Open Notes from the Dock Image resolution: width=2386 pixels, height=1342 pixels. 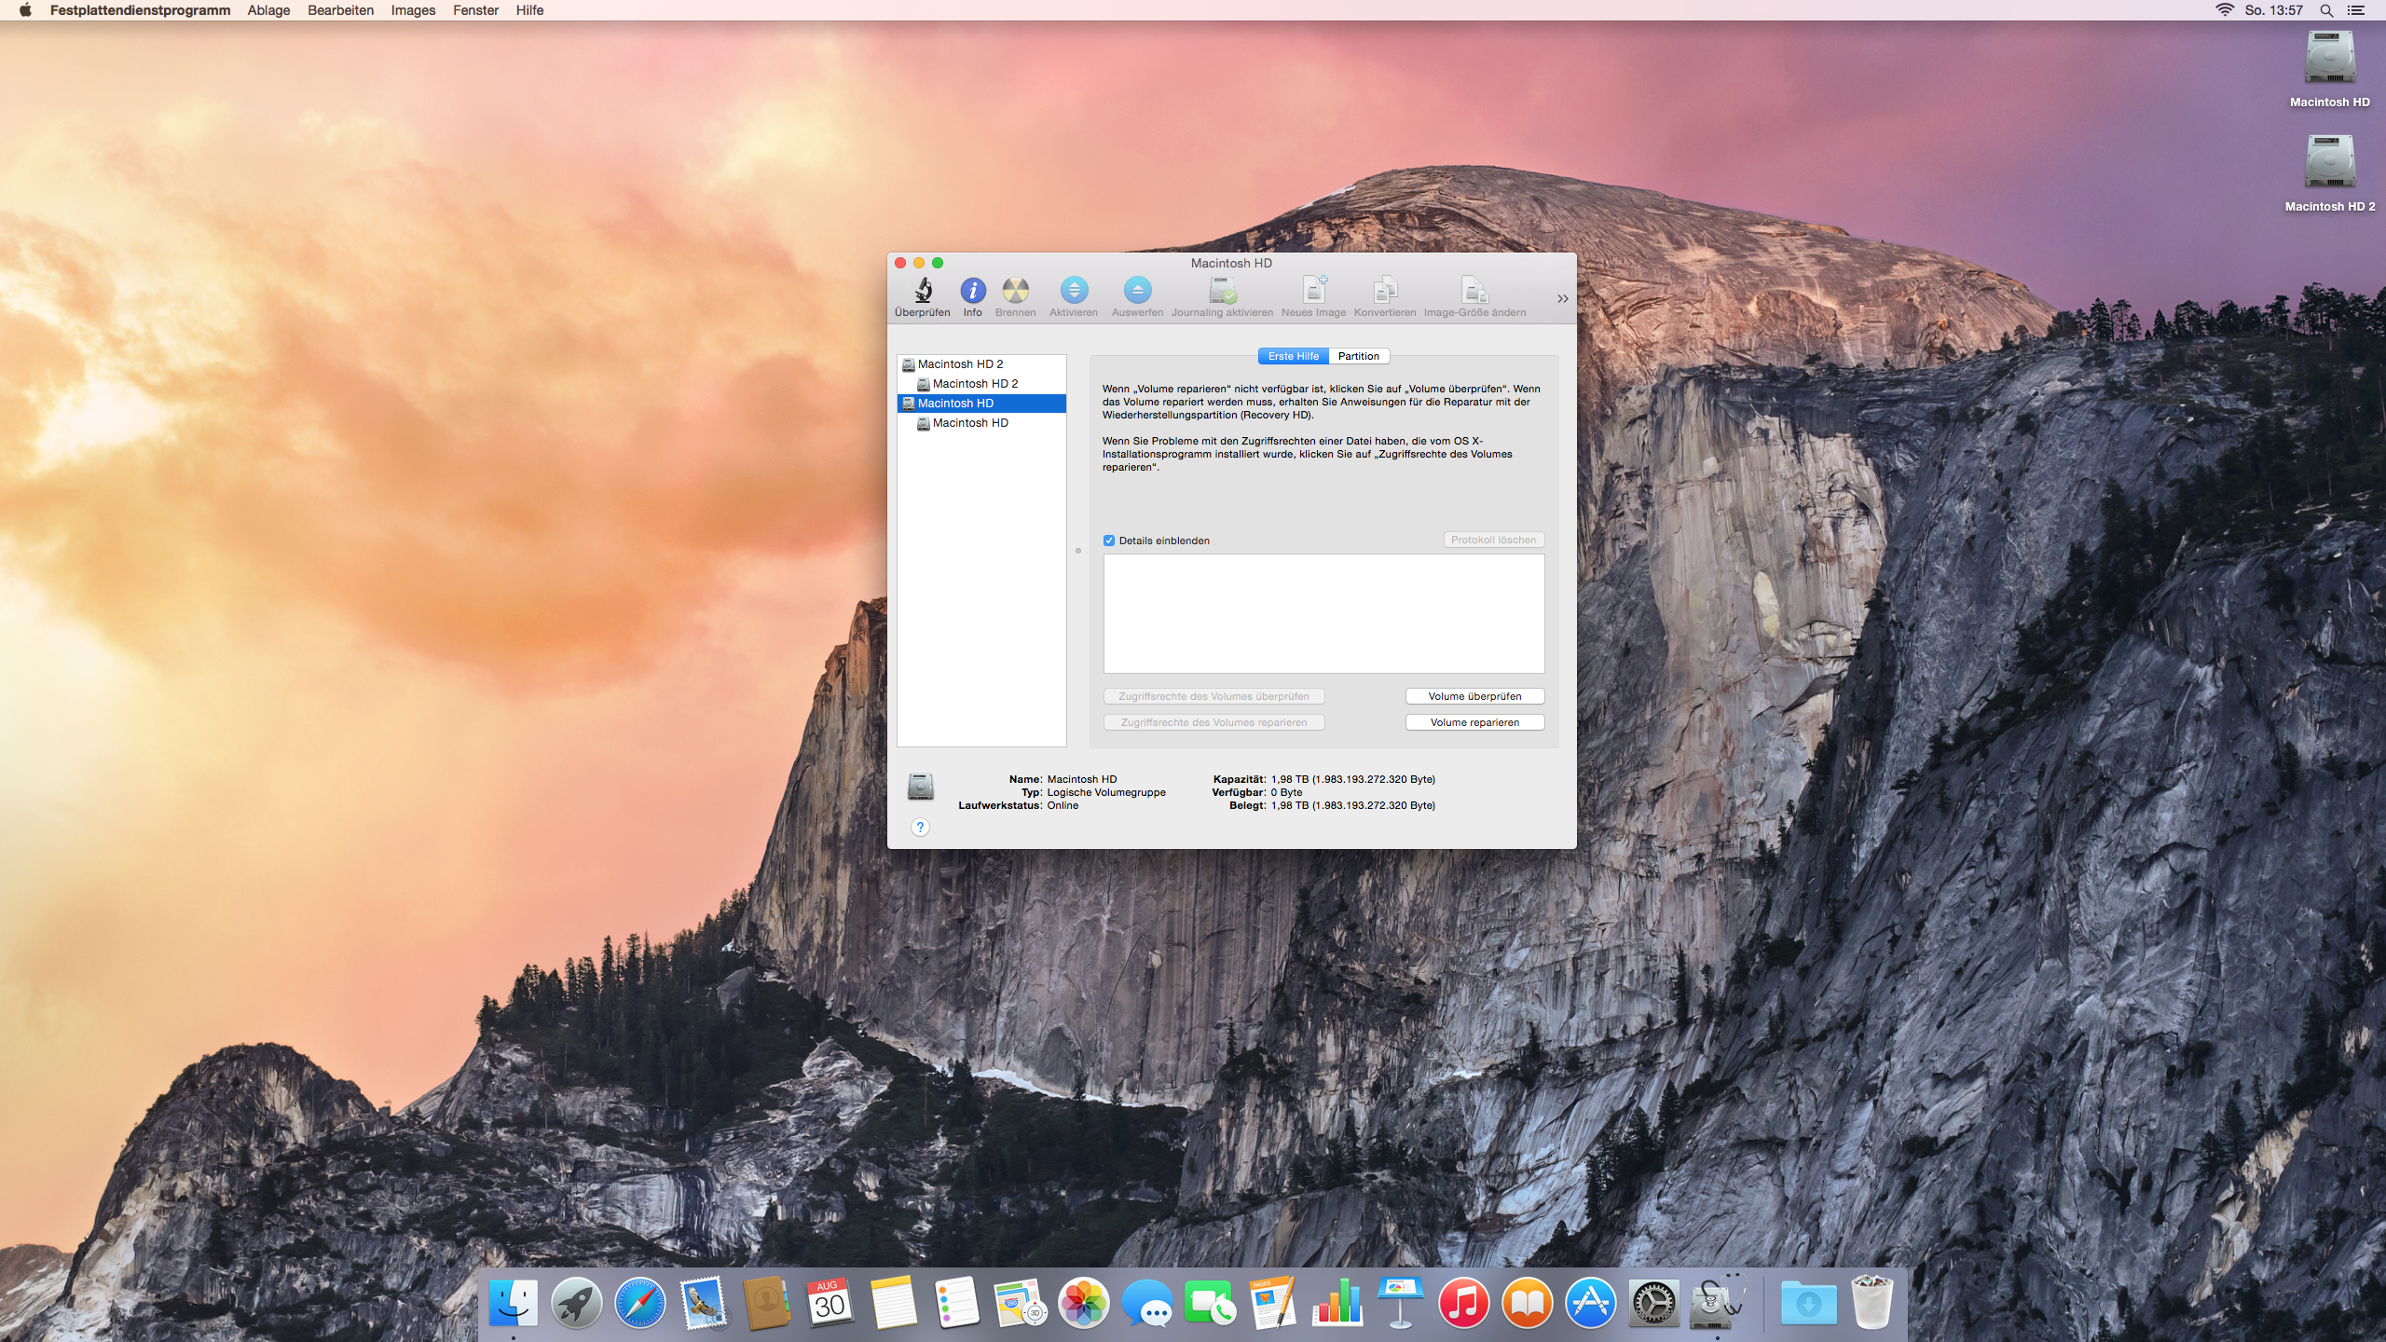(894, 1302)
